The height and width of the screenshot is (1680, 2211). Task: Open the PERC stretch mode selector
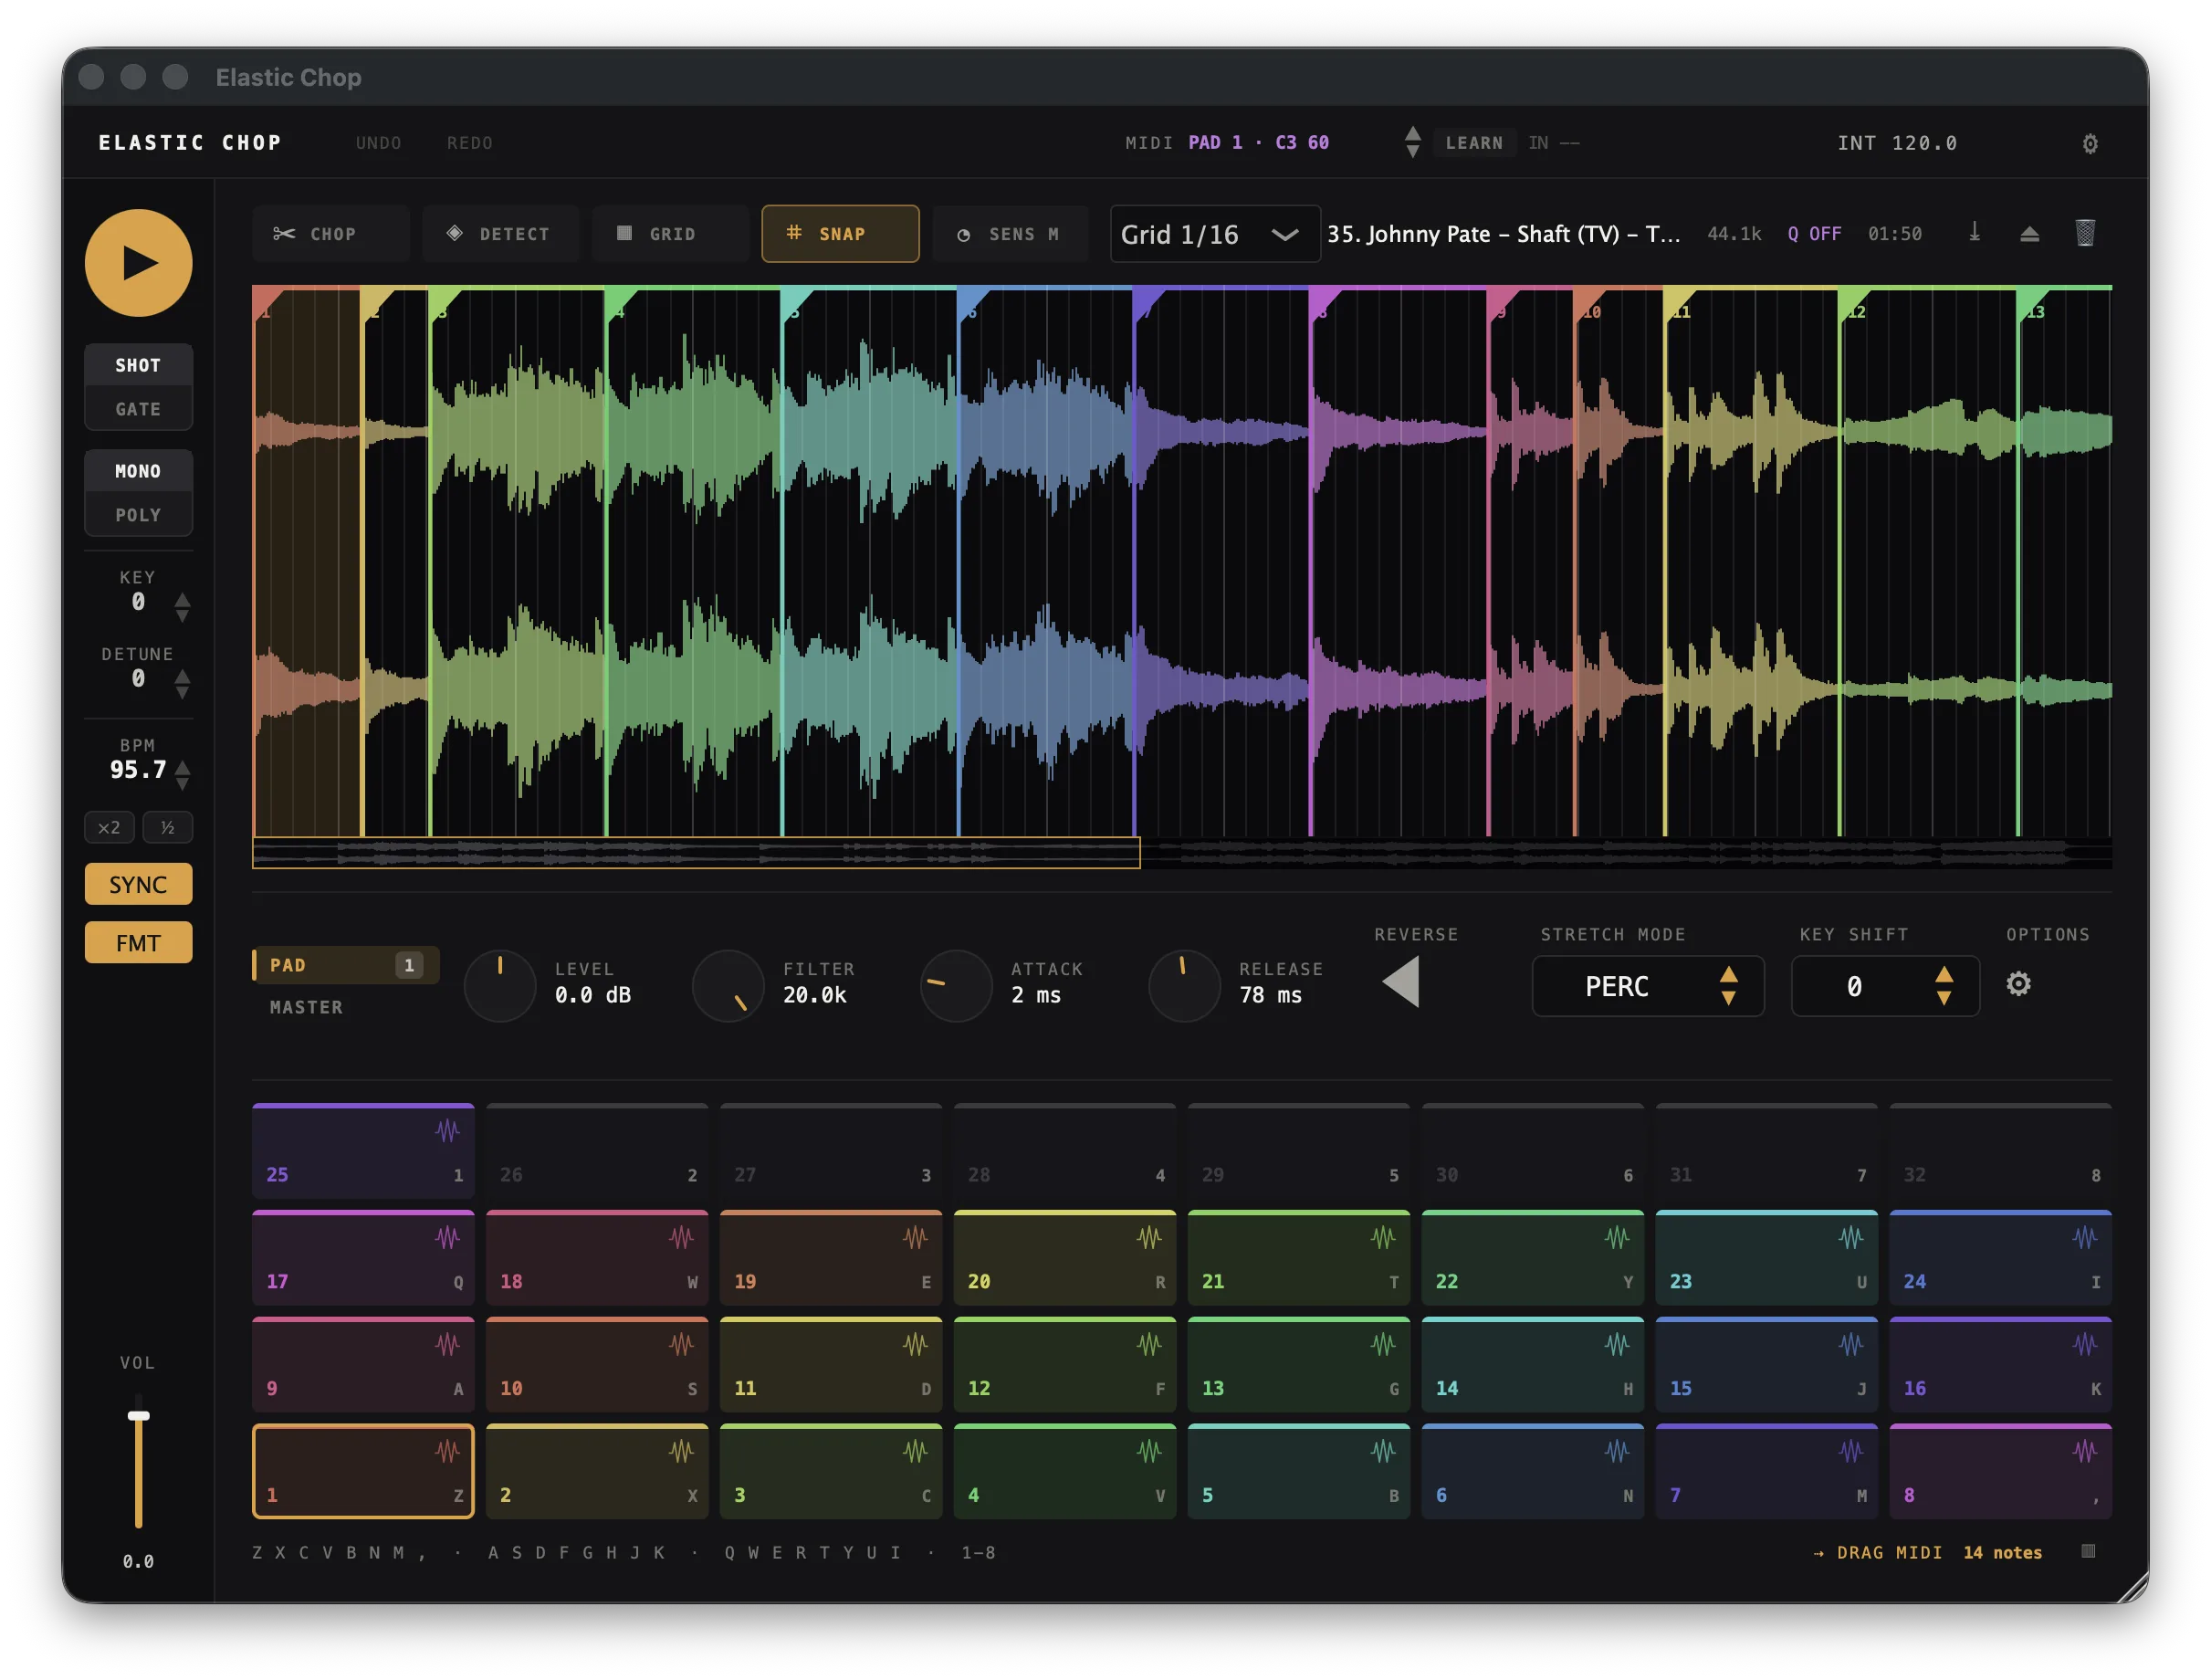(x=1647, y=986)
